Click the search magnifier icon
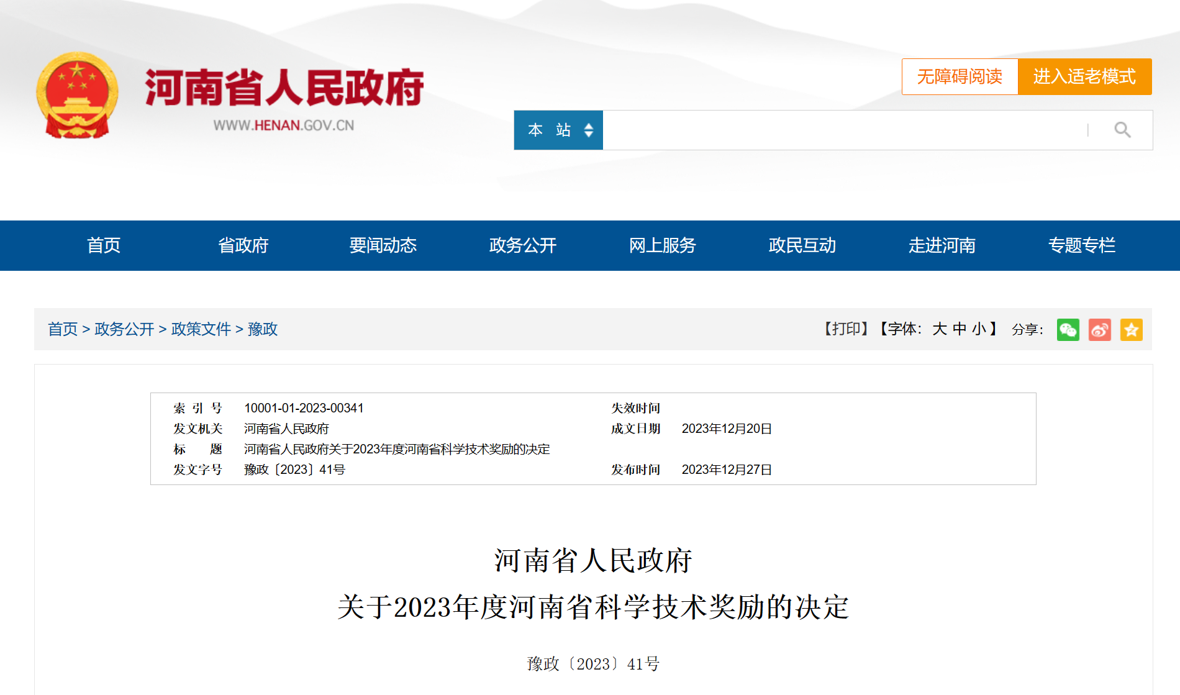This screenshot has width=1180, height=695. coord(1122,130)
